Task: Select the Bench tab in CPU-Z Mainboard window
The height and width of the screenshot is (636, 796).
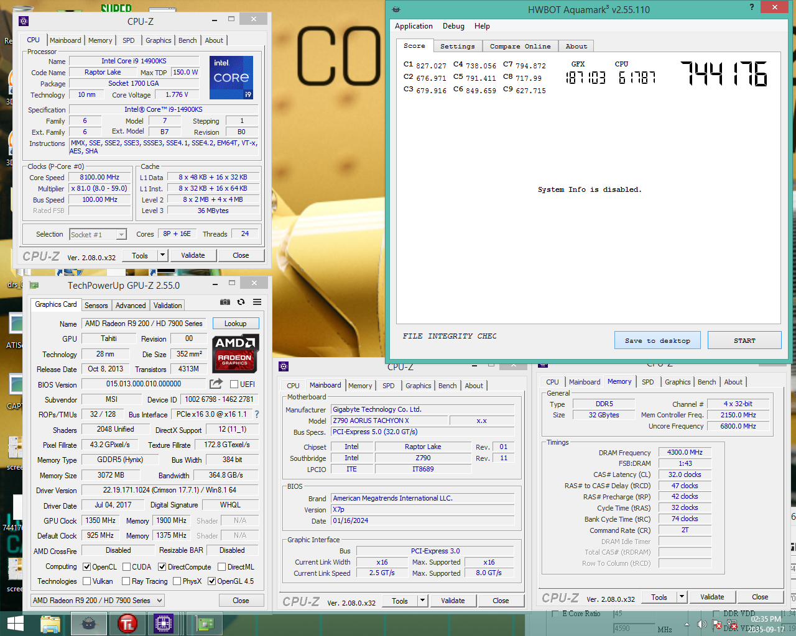Action: coord(448,386)
